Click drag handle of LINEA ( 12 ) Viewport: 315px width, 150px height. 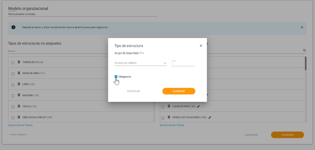19,84
